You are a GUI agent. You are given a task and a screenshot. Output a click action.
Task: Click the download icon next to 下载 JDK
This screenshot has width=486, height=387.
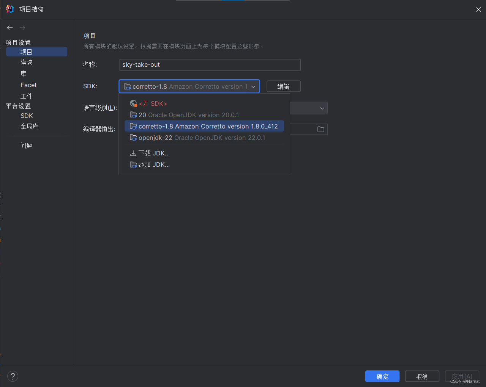pos(133,153)
